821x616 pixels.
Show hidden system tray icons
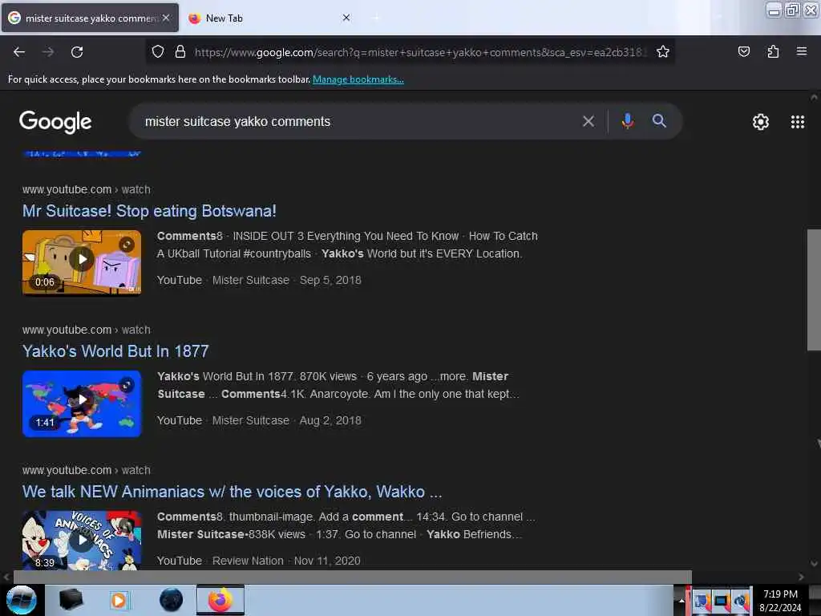click(x=681, y=601)
